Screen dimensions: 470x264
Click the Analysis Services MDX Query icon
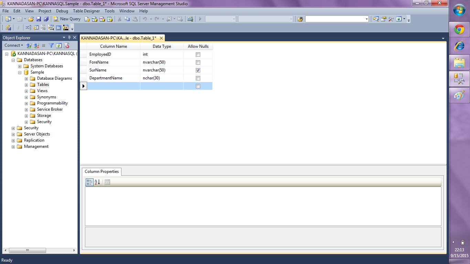(x=95, y=19)
